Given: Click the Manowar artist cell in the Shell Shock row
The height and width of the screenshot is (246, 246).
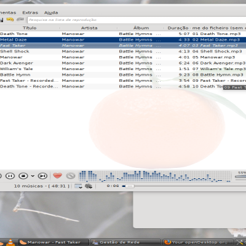Looking at the screenshot, I should 73,52.
